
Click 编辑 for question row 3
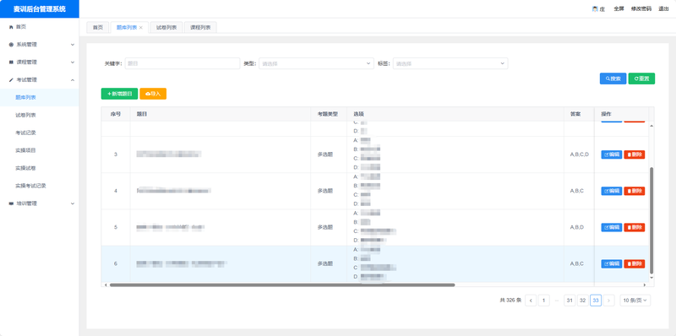[611, 154]
